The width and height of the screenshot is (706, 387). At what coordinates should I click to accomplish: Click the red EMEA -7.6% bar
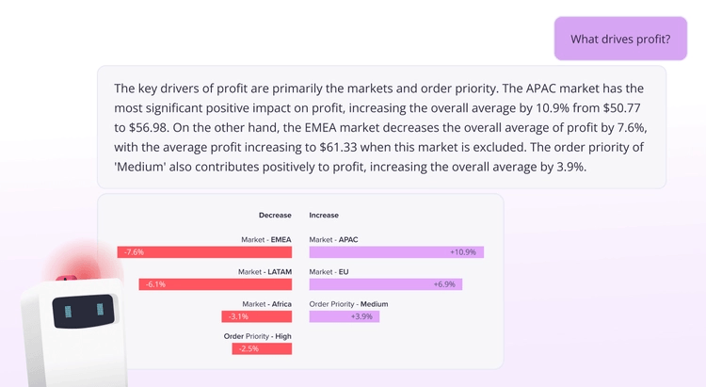point(204,252)
